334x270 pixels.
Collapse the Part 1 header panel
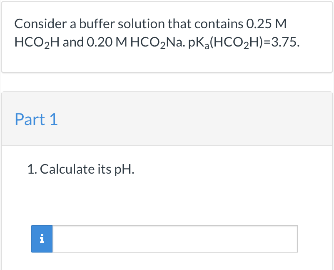36,119
